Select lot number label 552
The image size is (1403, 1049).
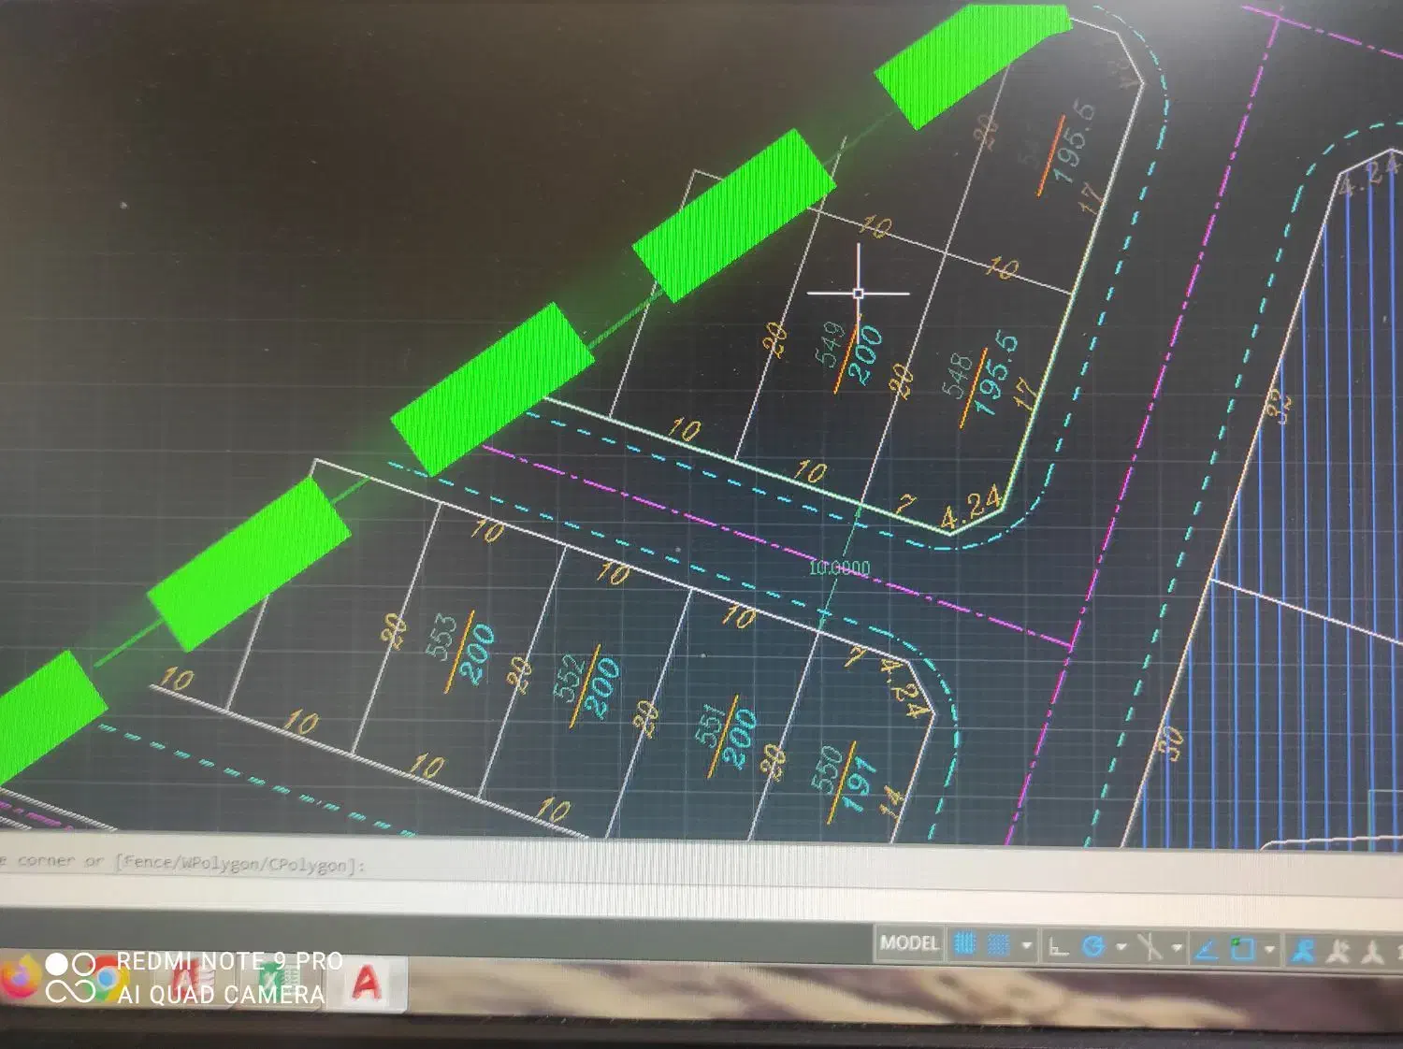point(571,679)
